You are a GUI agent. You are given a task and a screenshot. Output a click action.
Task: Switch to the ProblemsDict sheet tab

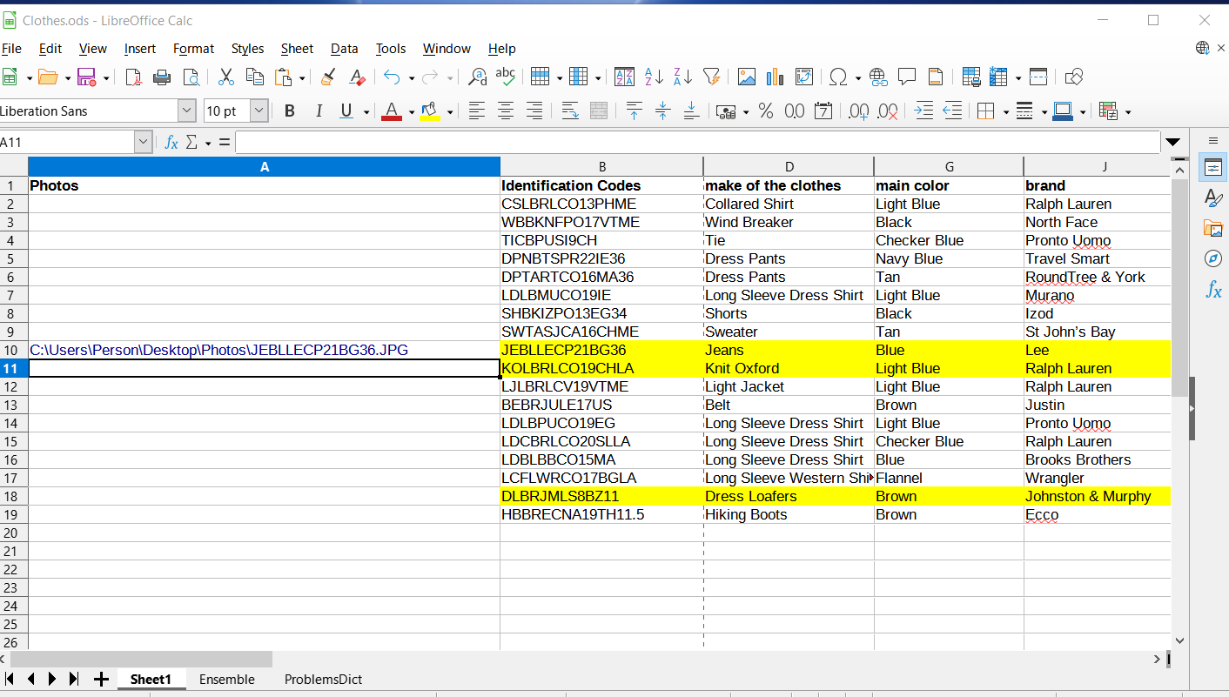323,679
